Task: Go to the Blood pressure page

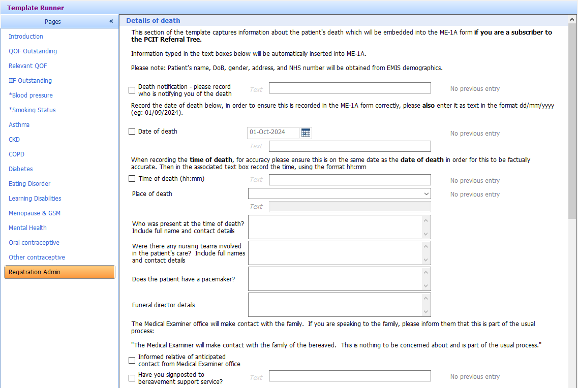Action: click(x=31, y=95)
